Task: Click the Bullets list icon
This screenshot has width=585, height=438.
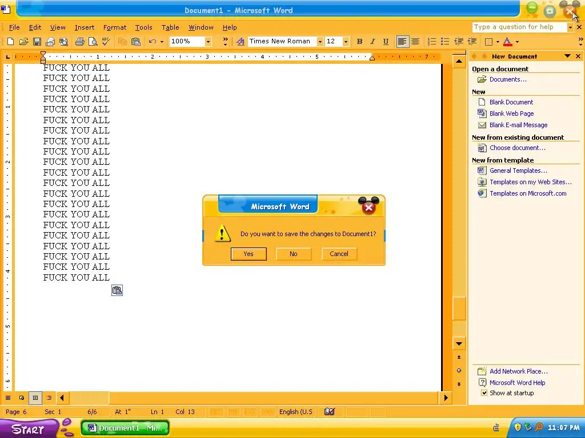Action: (x=445, y=41)
